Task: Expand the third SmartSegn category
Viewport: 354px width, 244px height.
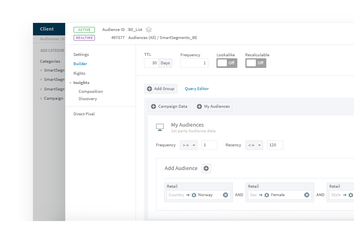Action: click(41, 89)
